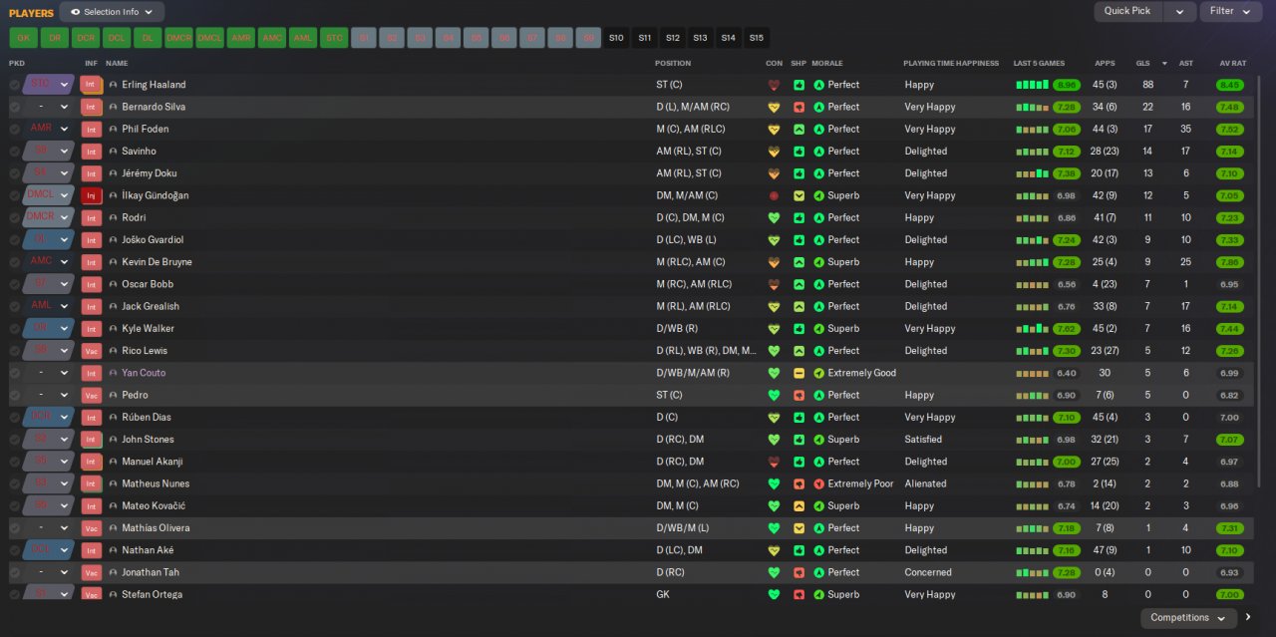Sort by the Playing Time Happiness header
The height and width of the screenshot is (637, 1276).
click(x=951, y=63)
